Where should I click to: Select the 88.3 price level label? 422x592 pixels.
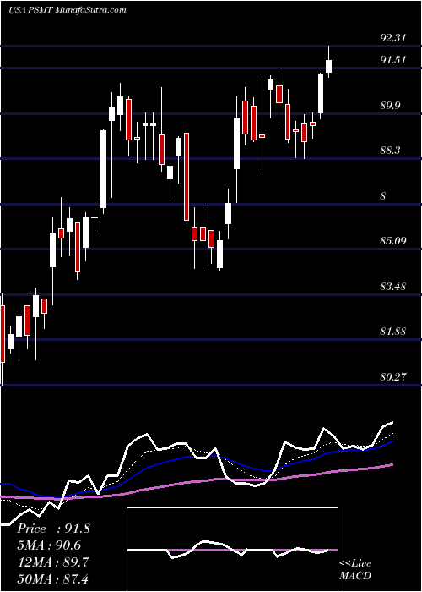[390, 151]
